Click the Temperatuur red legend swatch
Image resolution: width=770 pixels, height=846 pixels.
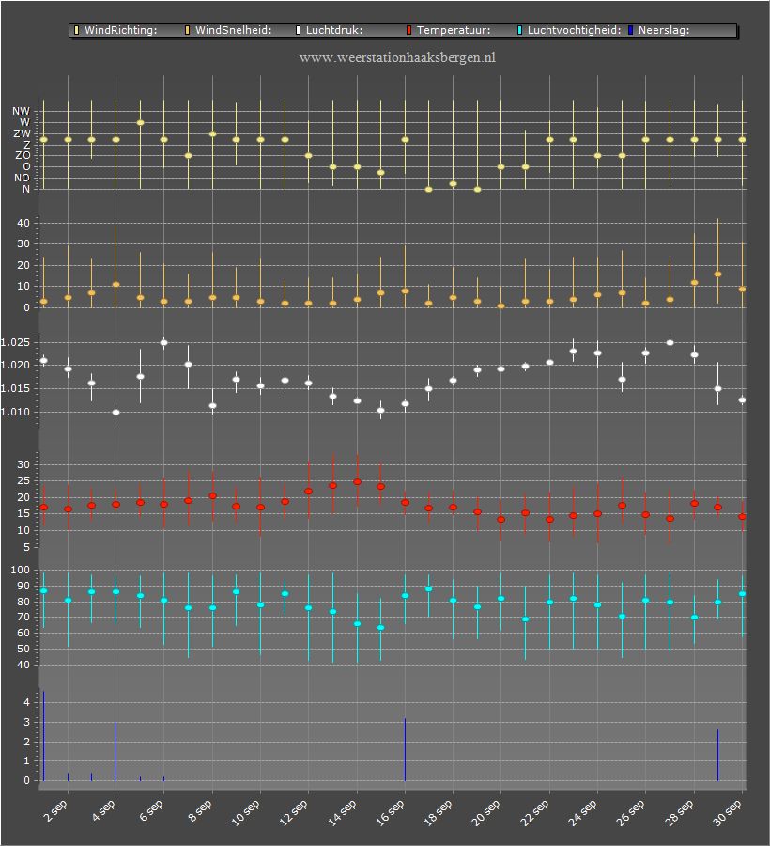click(x=409, y=30)
